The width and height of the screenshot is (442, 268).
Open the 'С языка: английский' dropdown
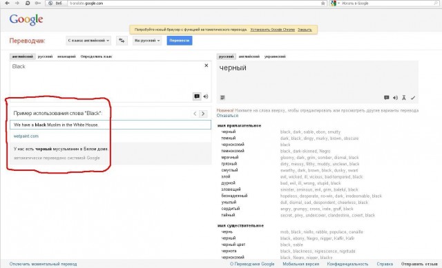tap(88, 41)
